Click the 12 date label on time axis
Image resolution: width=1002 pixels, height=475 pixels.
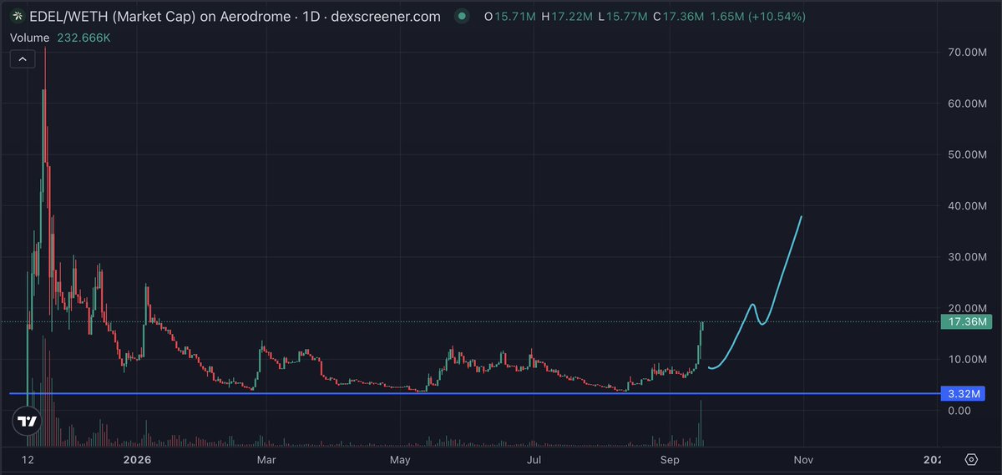tap(28, 460)
